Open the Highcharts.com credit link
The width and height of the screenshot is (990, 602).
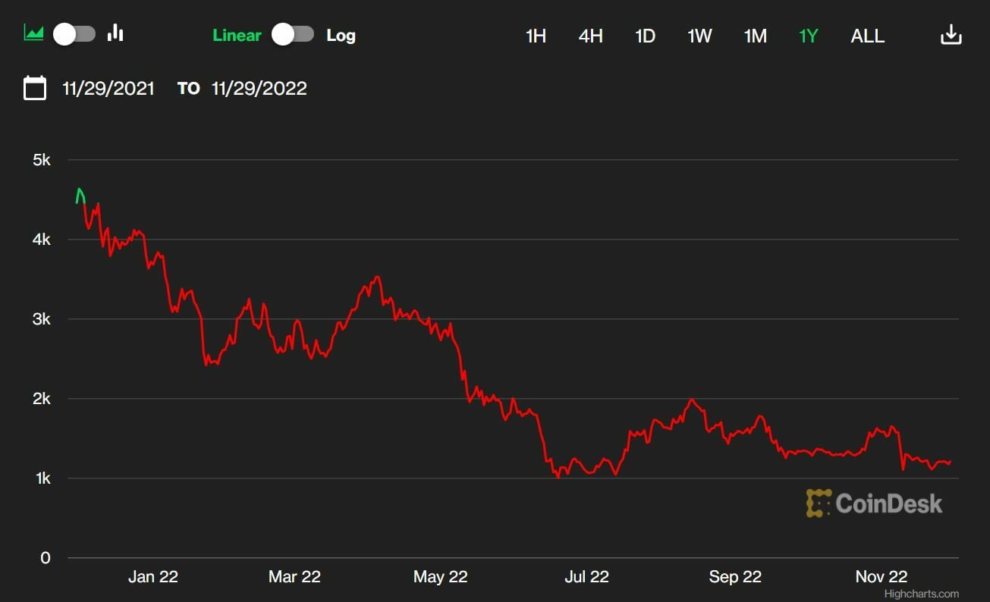pyautogui.click(x=921, y=594)
